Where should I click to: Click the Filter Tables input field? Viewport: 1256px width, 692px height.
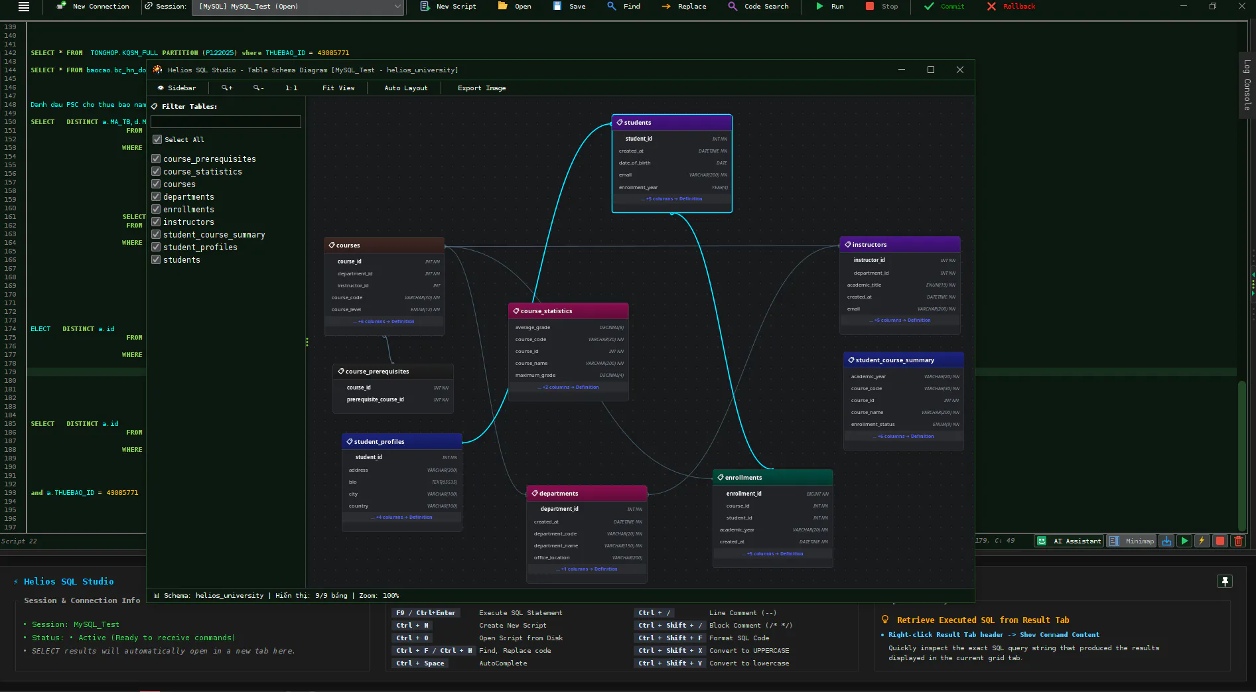pyautogui.click(x=226, y=121)
